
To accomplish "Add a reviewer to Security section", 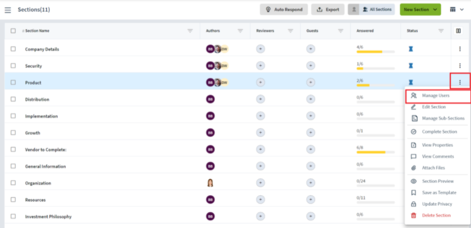I will pos(261,65).
